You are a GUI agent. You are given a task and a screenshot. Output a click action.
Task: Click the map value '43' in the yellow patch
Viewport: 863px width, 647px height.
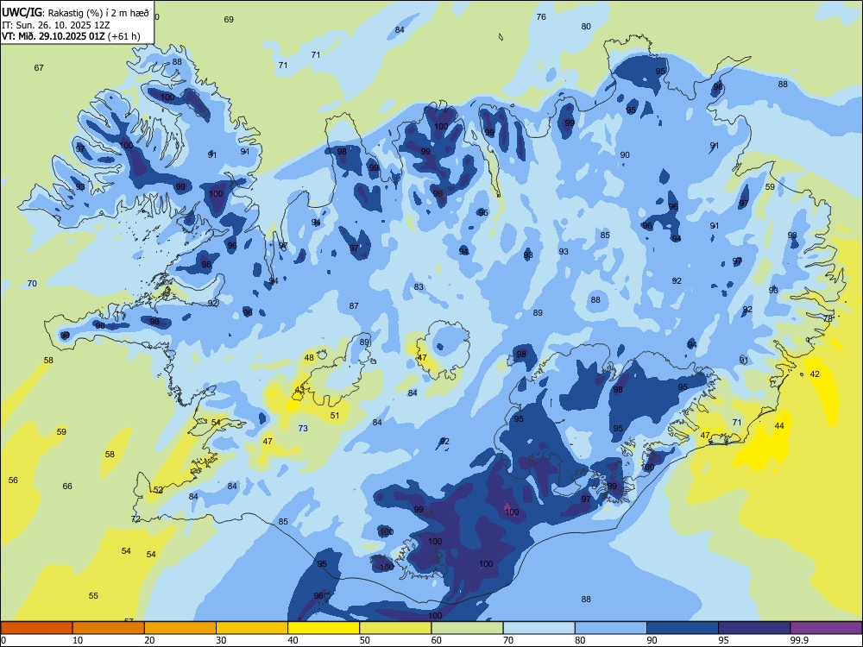(x=299, y=390)
